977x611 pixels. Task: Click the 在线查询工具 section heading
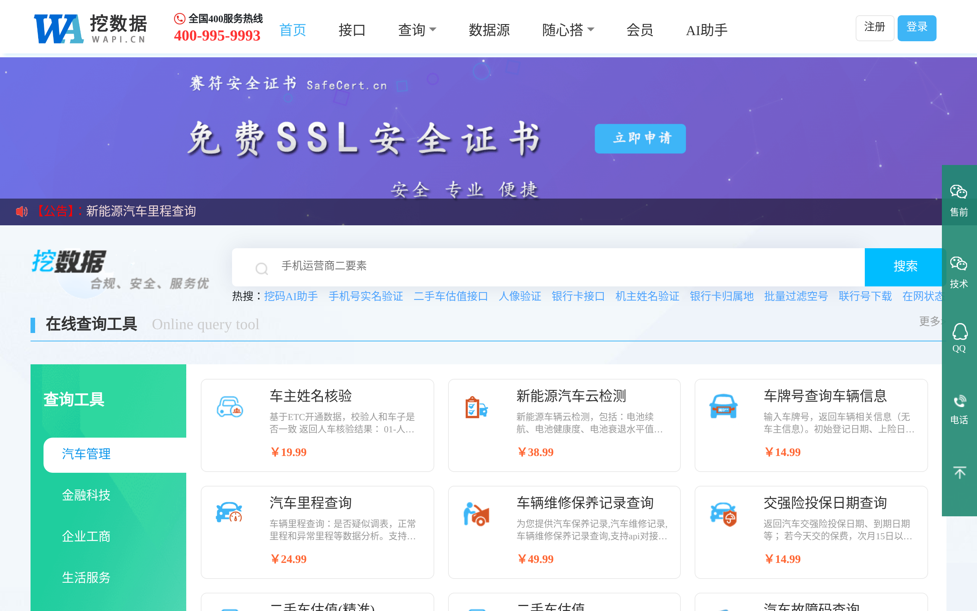pos(92,324)
